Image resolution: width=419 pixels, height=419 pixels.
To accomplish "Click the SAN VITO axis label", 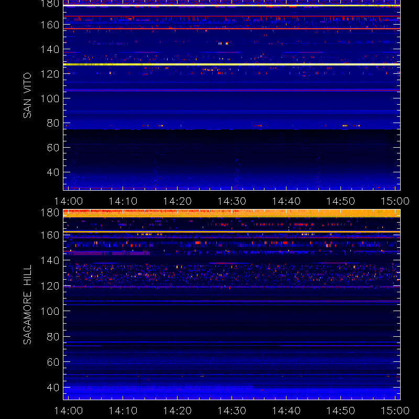I will pyautogui.click(x=27, y=95).
